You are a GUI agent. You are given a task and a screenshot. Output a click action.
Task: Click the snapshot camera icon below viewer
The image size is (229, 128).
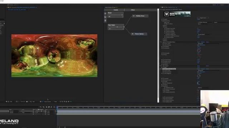[x=27, y=102]
